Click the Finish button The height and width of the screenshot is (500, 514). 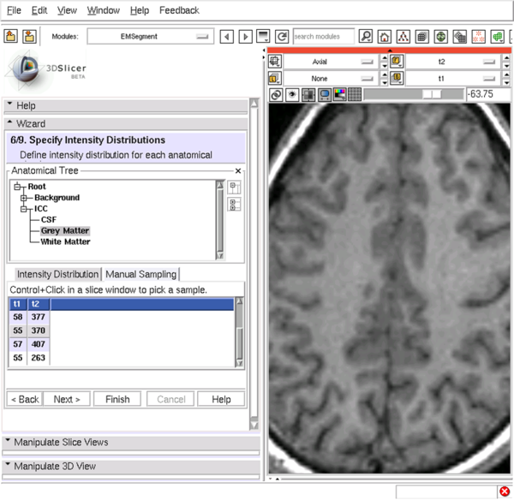(117, 399)
